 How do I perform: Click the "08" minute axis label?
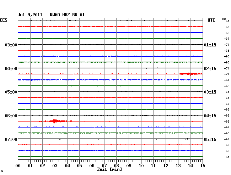click(x=116, y=166)
